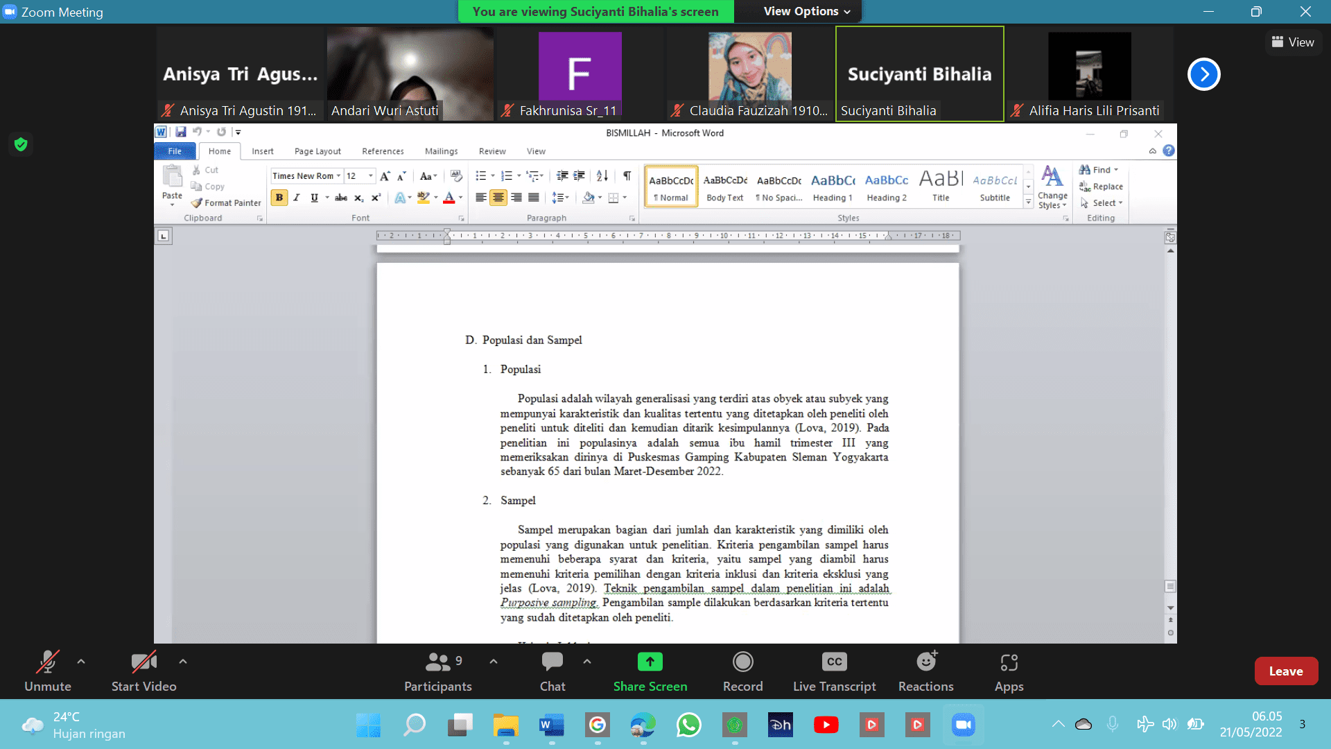This screenshot has height=749, width=1331.
Task: Apply red font color
Action: tap(449, 198)
